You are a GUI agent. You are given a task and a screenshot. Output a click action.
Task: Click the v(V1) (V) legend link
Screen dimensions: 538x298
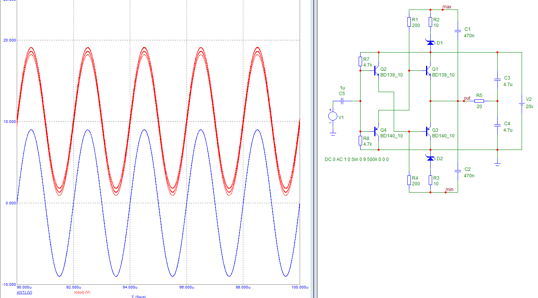coord(24,292)
